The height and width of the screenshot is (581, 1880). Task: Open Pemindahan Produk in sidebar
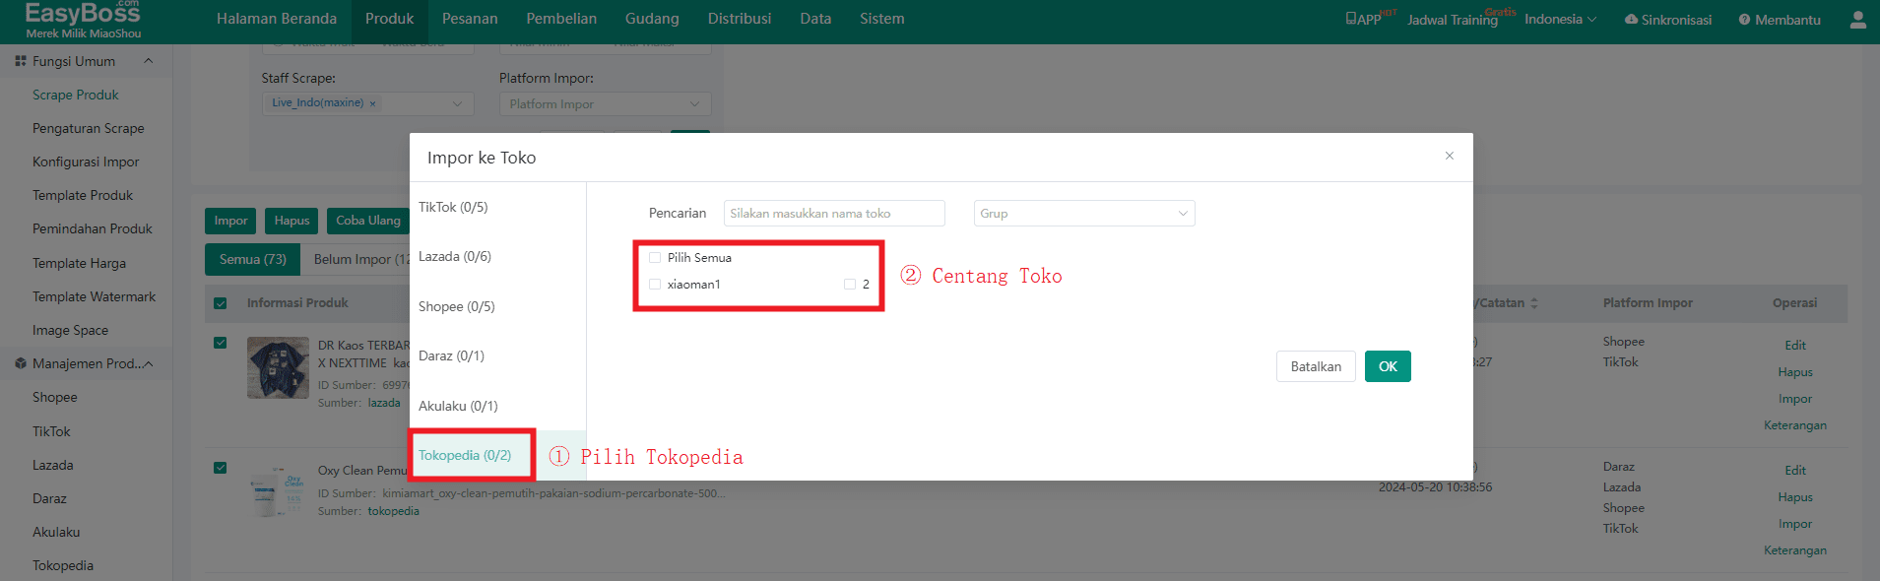pos(93,228)
